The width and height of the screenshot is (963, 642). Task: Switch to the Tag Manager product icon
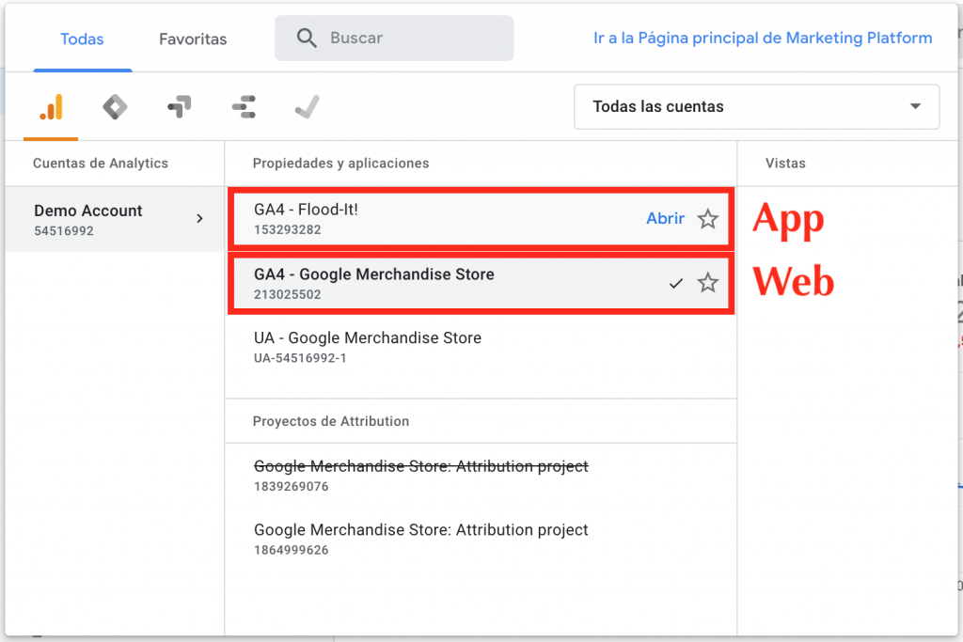click(115, 107)
